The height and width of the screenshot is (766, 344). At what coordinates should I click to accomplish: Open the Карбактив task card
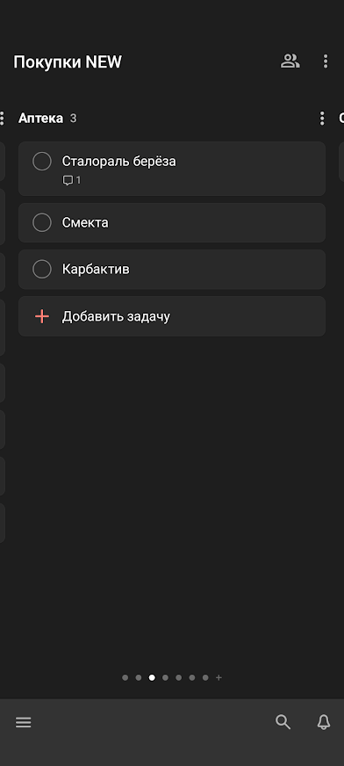click(x=172, y=269)
